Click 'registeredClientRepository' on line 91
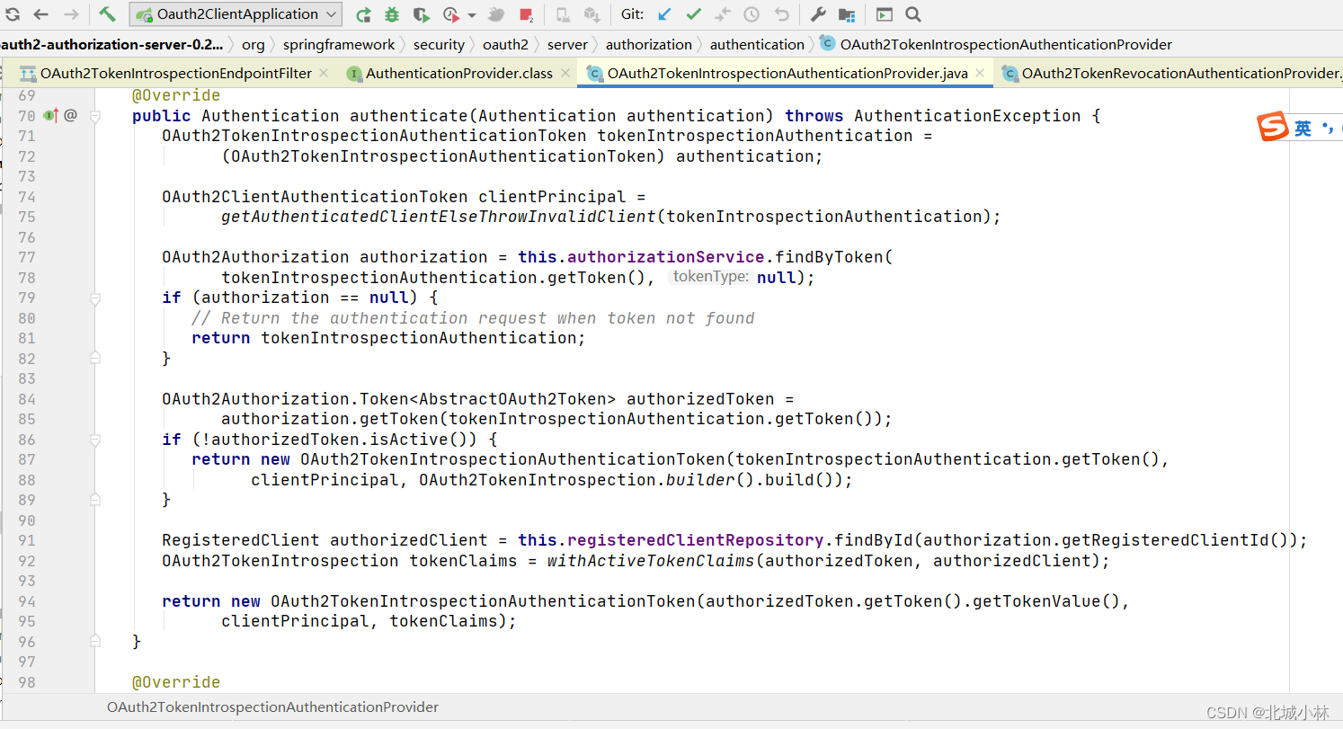1343x729 pixels. point(696,540)
